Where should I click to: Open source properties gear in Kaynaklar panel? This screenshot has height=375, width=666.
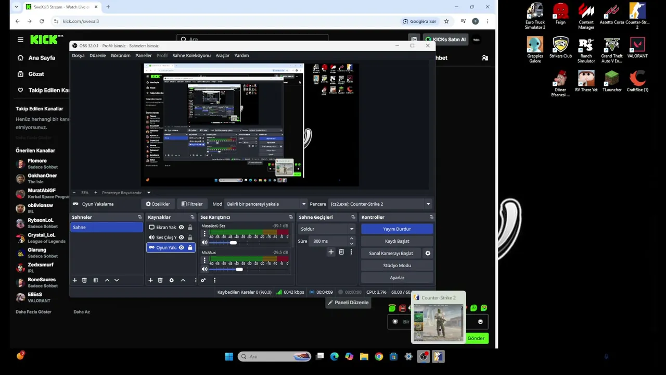tap(171, 280)
